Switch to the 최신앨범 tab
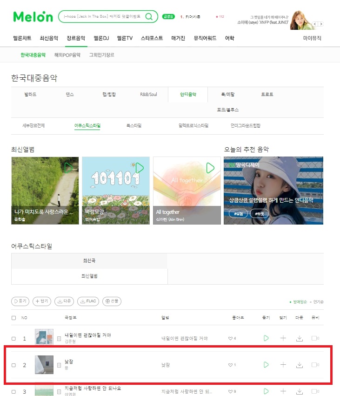 pos(89,276)
